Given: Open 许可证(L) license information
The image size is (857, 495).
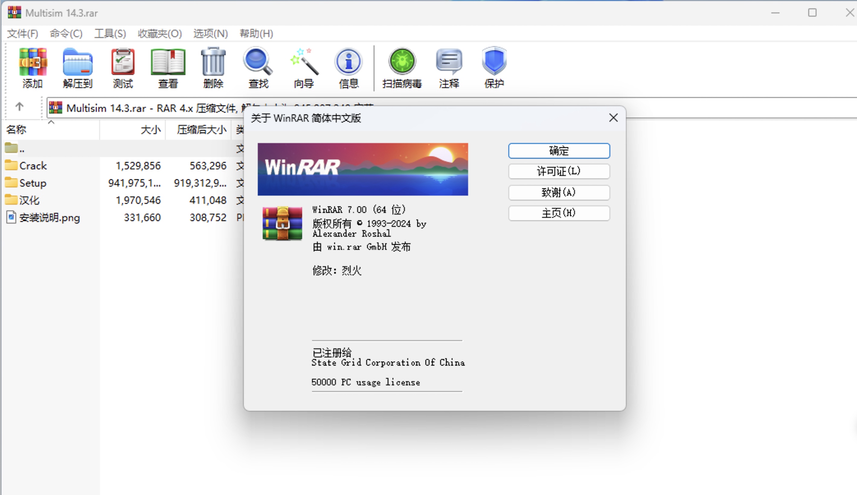Looking at the screenshot, I should tap(559, 172).
